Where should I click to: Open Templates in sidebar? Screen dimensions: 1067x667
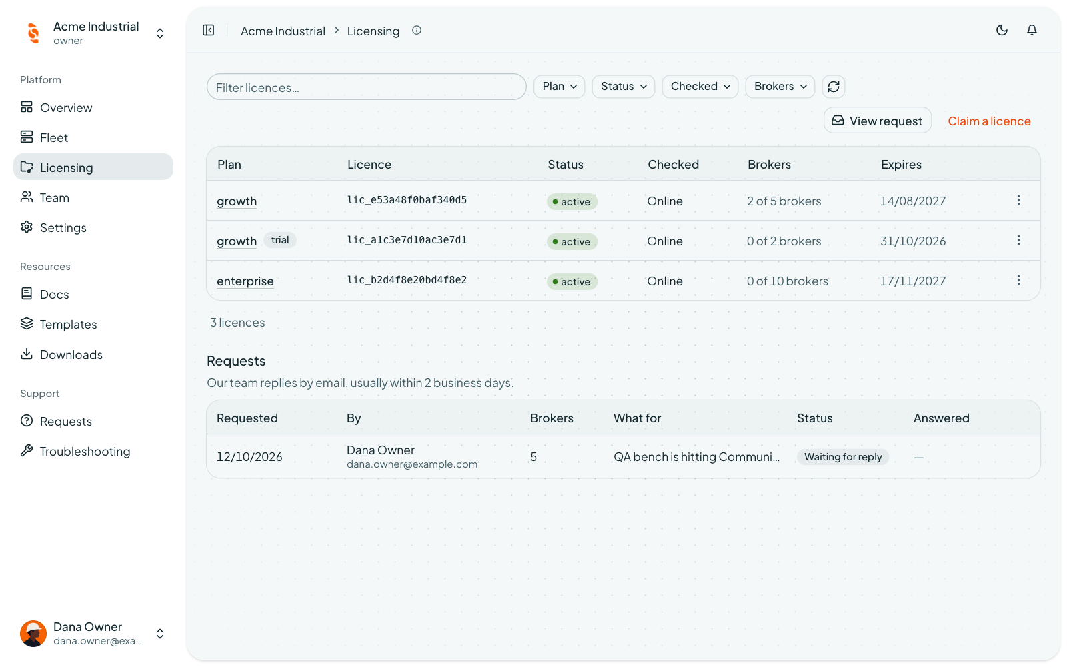coord(93,324)
